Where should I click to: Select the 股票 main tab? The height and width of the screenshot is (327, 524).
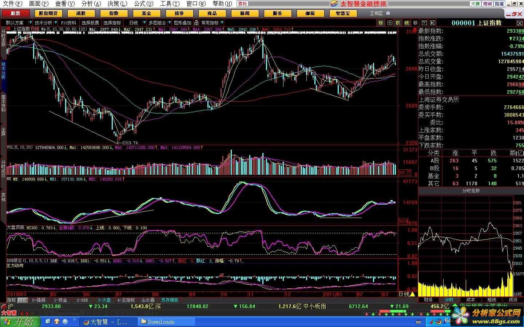[x=16, y=13]
